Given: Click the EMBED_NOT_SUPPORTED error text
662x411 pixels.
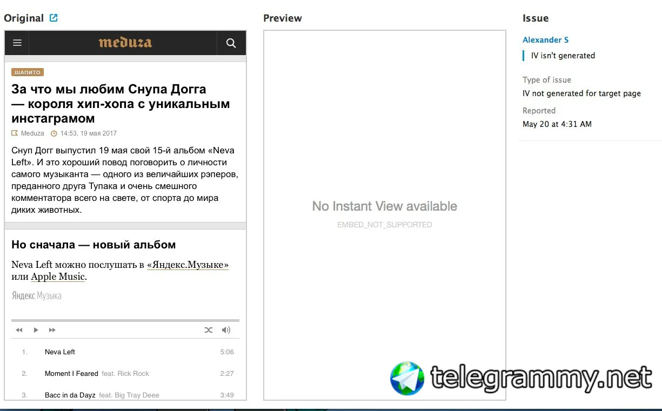Looking at the screenshot, I should (x=385, y=225).
